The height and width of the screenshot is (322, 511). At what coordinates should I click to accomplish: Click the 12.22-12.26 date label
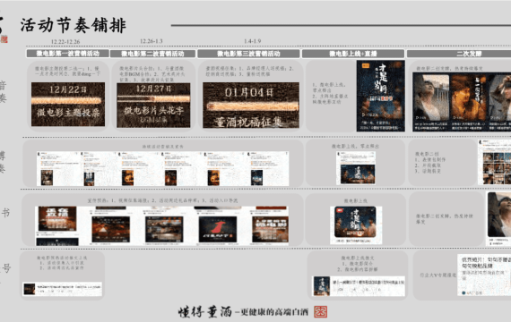65,42
